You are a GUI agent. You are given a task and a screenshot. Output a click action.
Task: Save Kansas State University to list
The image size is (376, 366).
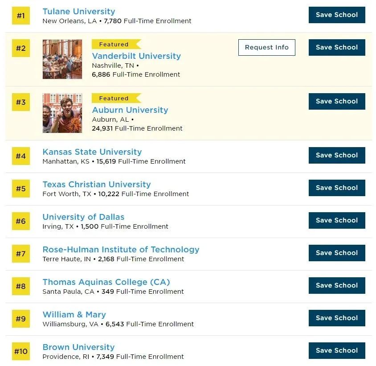[337, 155]
